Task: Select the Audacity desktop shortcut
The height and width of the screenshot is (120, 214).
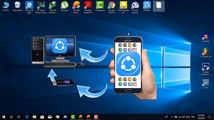Action: (x=206, y=37)
